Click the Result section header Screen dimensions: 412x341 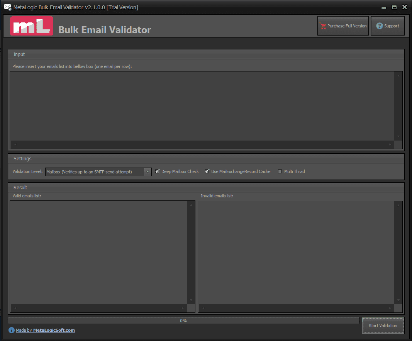point(206,188)
